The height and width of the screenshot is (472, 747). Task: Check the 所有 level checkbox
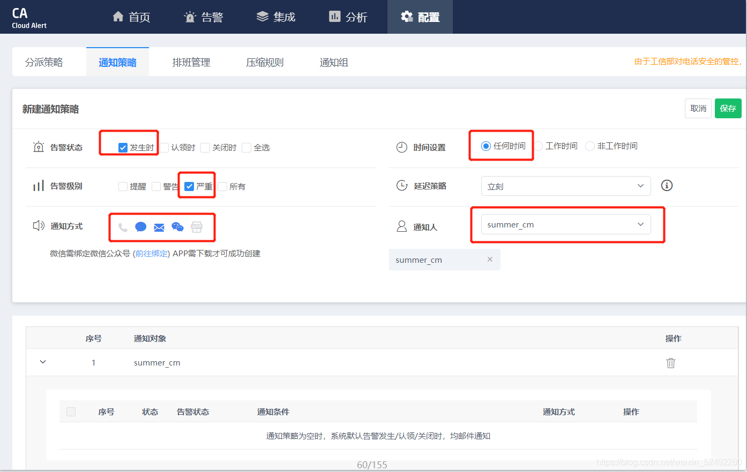222,186
